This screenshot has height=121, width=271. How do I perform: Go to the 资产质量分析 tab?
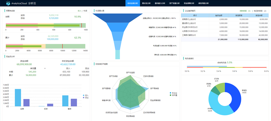(x=175, y=3)
